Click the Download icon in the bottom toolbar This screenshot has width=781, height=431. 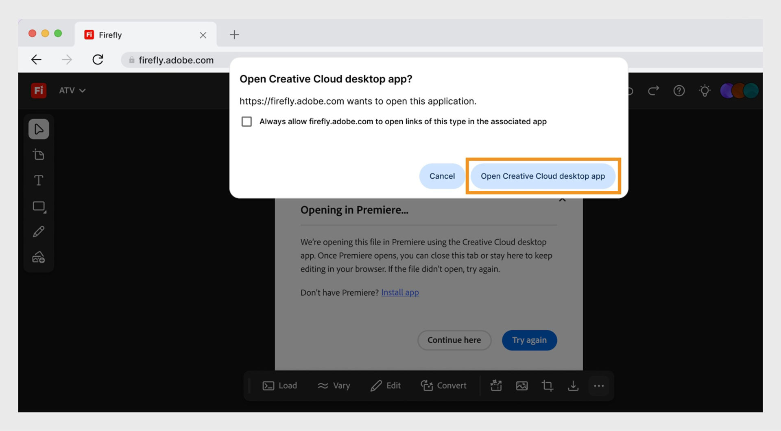click(x=573, y=386)
